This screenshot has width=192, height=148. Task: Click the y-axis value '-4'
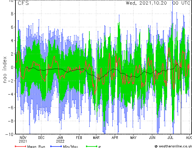point(11,94)
